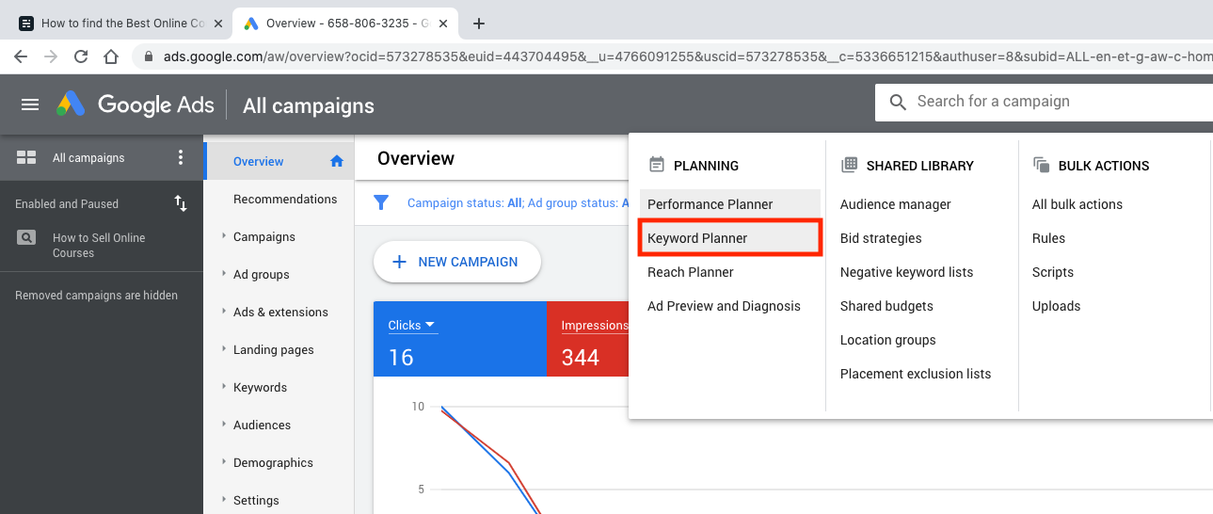Click the Bulk Actions stack icon
The width and height of the screenshot is (1213, 514).
coord(1041,165)
